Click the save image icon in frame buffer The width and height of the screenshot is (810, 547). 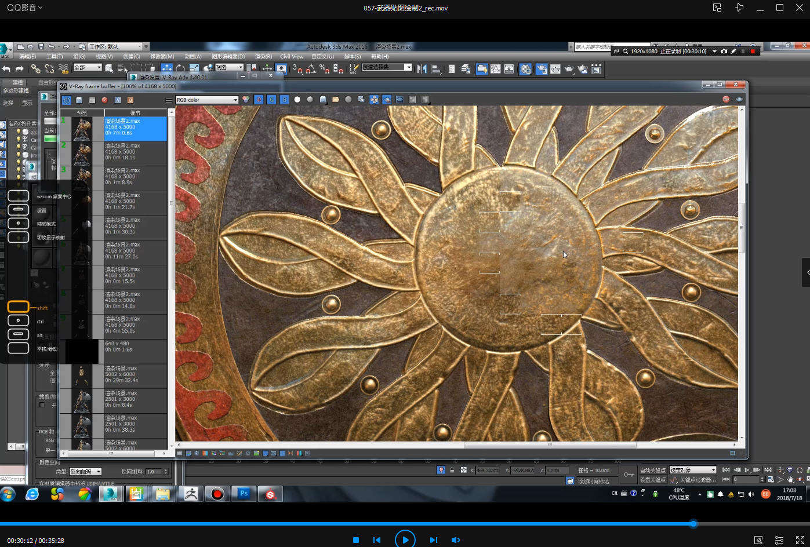(323, 100)
